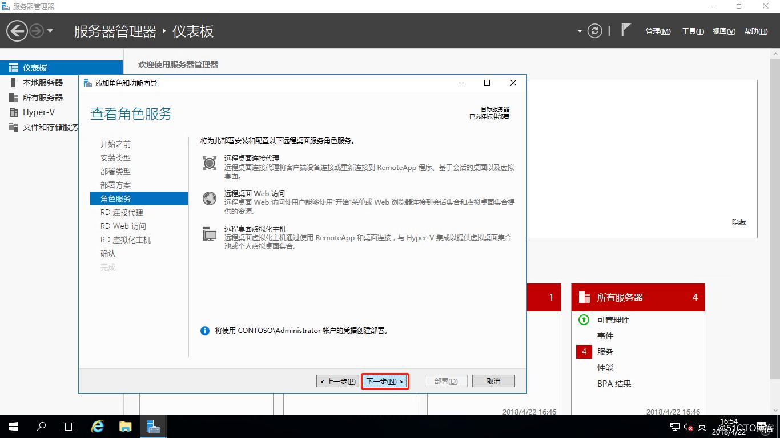Click the taskbar search icon

tap(41, 427)
